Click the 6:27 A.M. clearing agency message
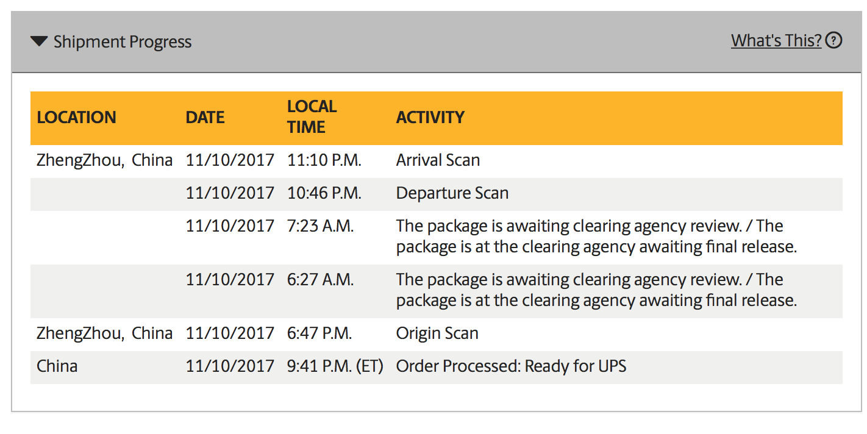 [596, 290]
